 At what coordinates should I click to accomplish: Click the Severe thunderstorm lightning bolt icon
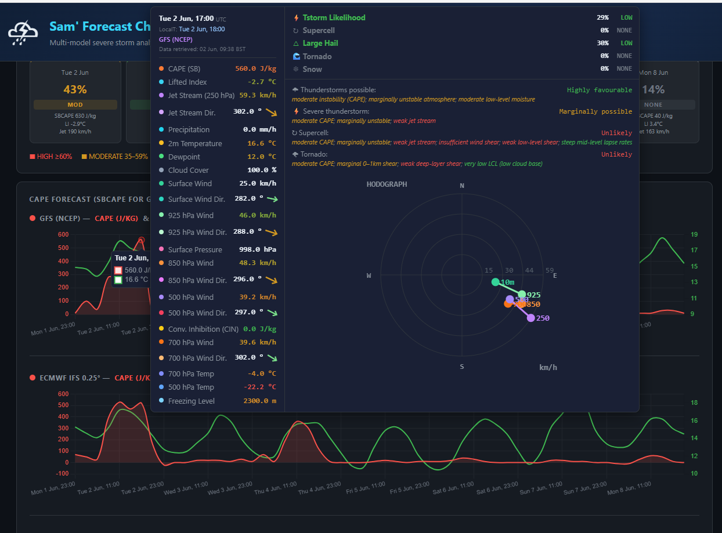[297, 111]
